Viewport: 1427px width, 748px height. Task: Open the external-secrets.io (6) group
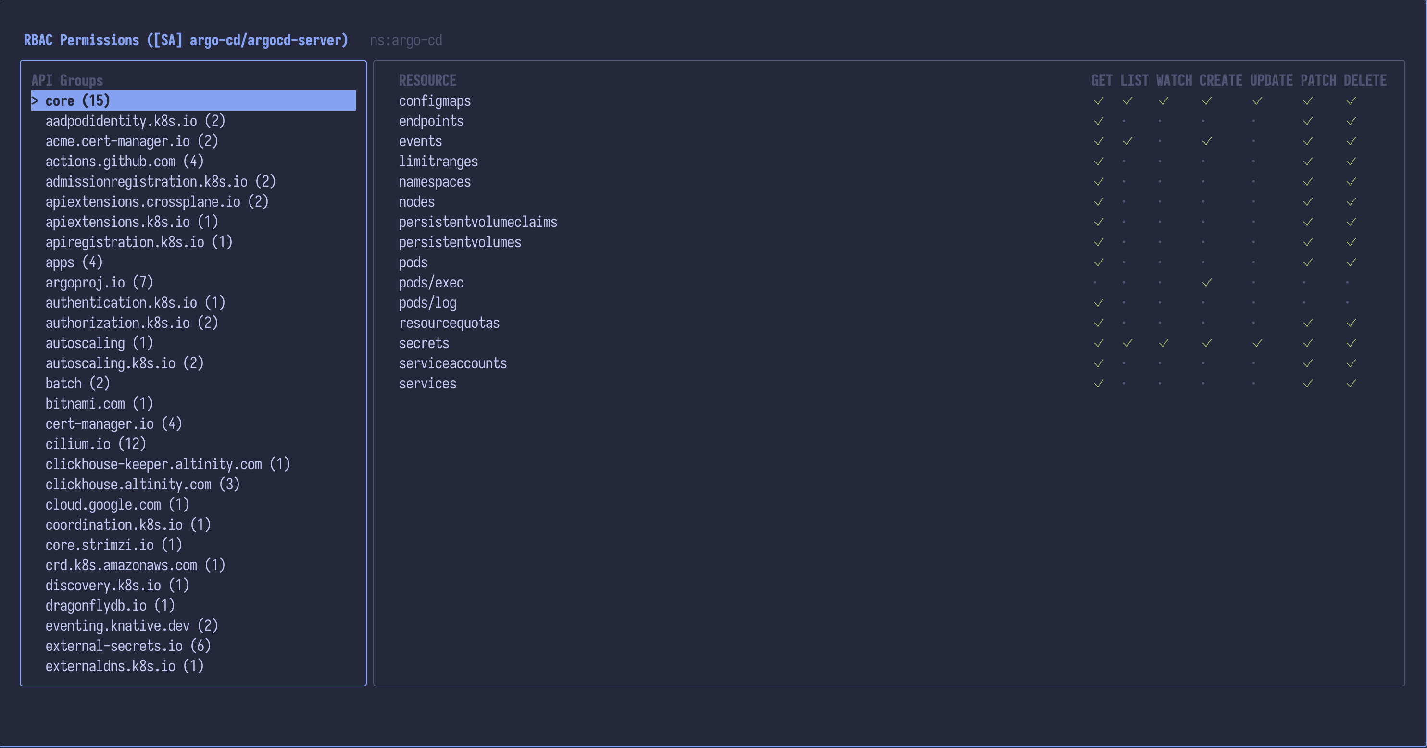pos(128,646)
